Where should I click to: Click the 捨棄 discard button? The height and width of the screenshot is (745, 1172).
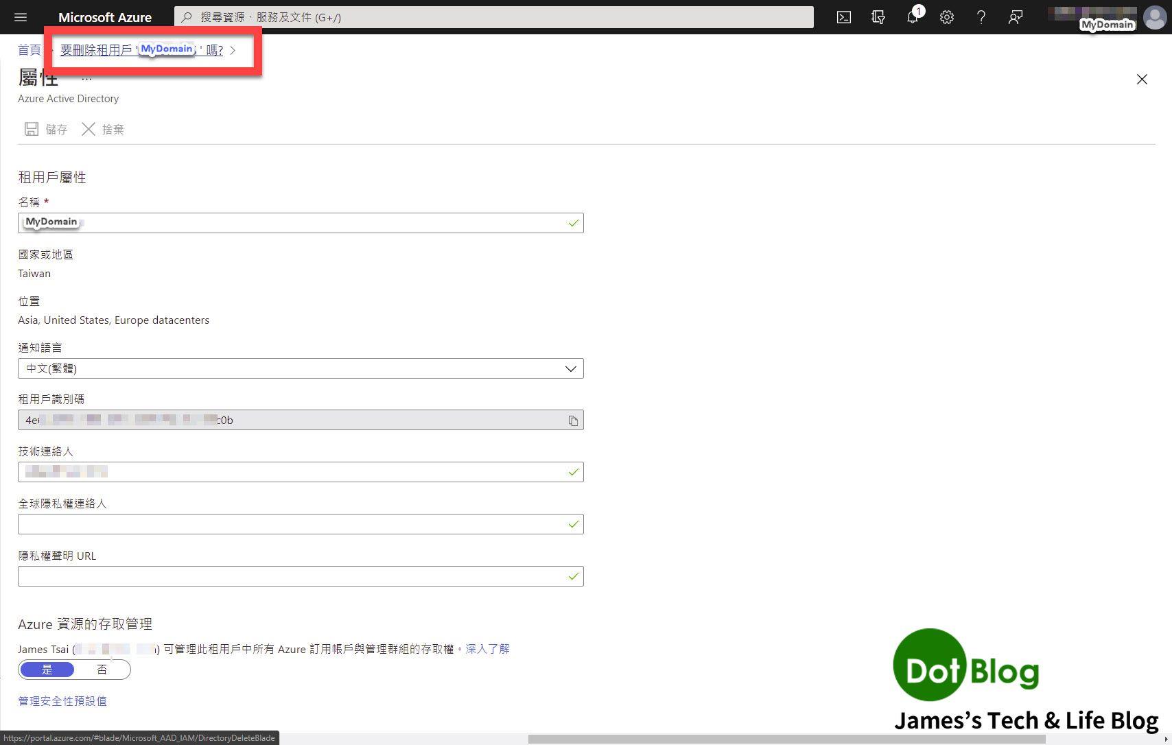point(103,129)
